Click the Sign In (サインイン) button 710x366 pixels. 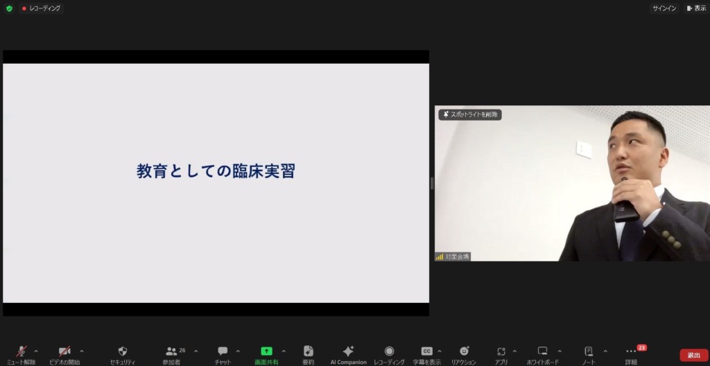(x=664, y=8)
